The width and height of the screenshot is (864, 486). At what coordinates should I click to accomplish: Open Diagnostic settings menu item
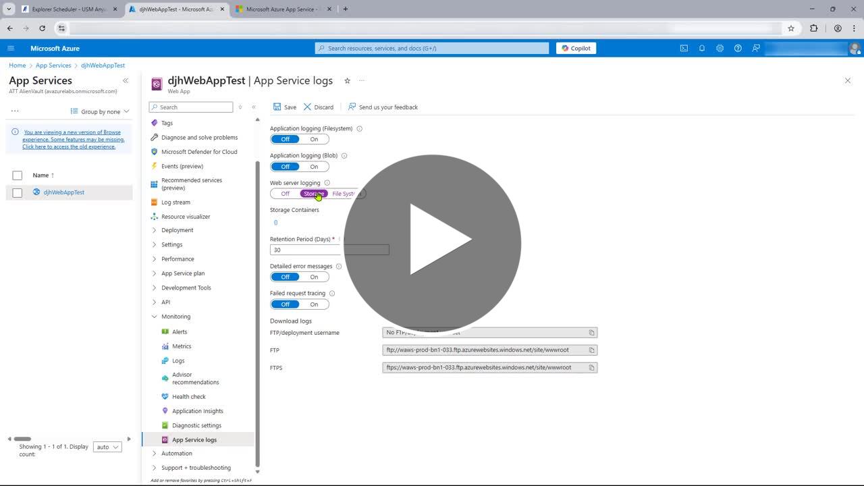(x=196, y=426)
